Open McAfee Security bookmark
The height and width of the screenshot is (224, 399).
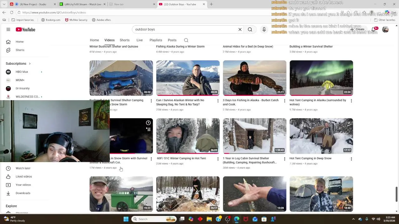click(x=76, y=20)
